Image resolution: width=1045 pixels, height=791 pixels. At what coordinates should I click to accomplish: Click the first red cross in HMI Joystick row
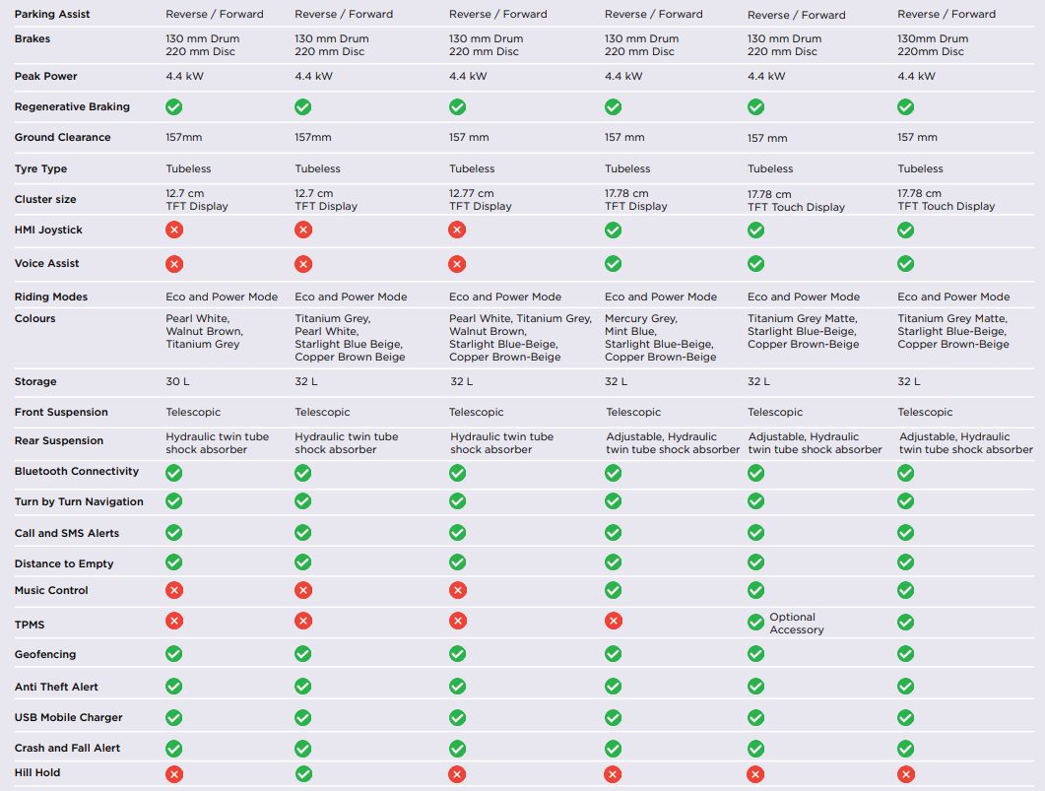[174, 230]
